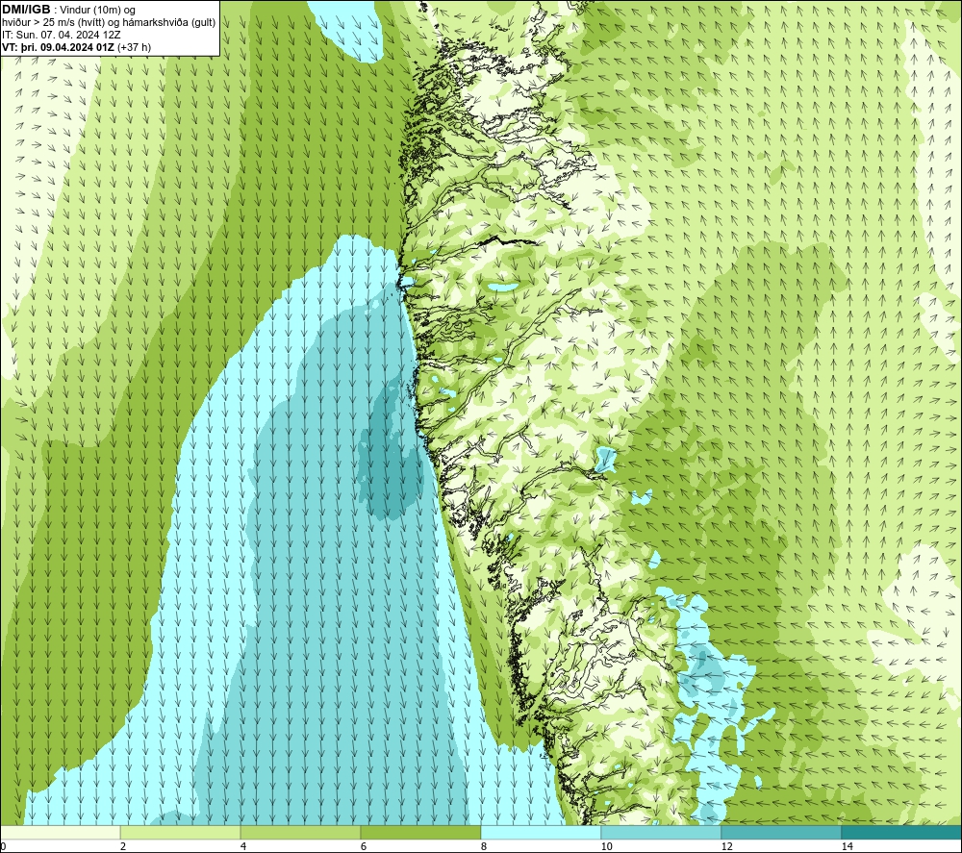Click the 'hviður > 25 m/s' description line
This screenshot has height=853, width=962.
pyautogui.click(x=109, y=22)
